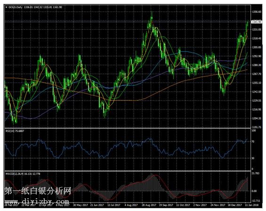266x211 pixels.
Task: Click the 4 Aug 2017 date label
Action: tap(131, 205)
